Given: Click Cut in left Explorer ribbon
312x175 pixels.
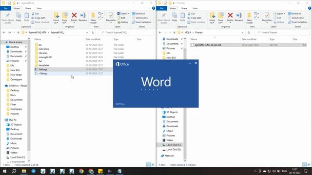Looking at the screenshot, I should pos(35,14).
